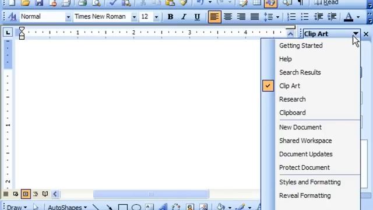Click the Save floppy disk icon
The height and width of the screenshot is (210, 373).
pyautogui.click(x=39, y=3)
